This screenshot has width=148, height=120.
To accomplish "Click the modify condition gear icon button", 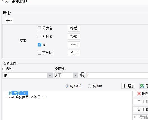I will coord(144,86).
